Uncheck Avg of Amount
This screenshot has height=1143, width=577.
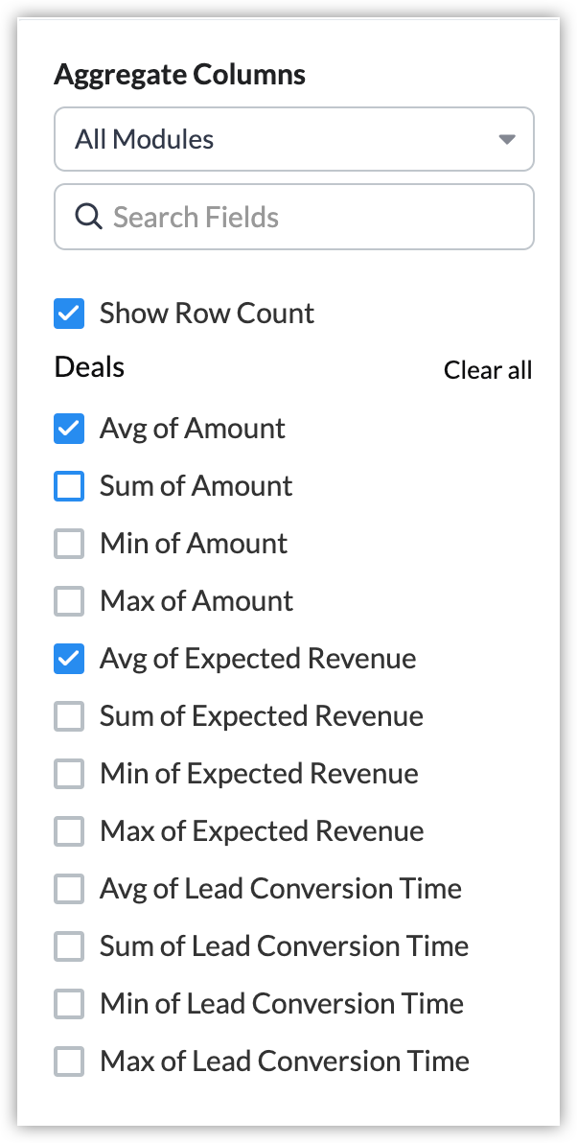coord(69,429)
